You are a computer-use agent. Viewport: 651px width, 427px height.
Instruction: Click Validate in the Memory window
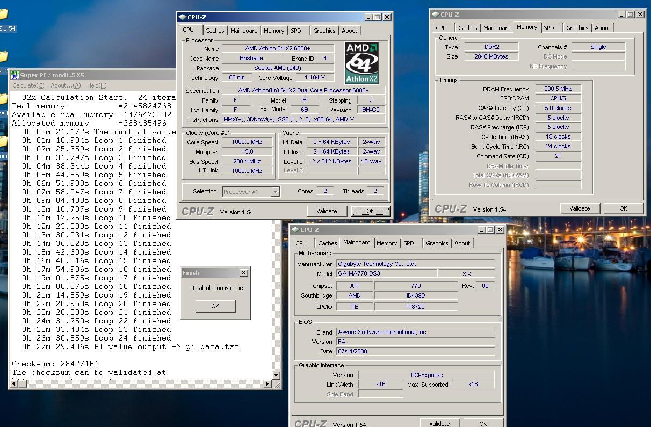tap(580, 208)
